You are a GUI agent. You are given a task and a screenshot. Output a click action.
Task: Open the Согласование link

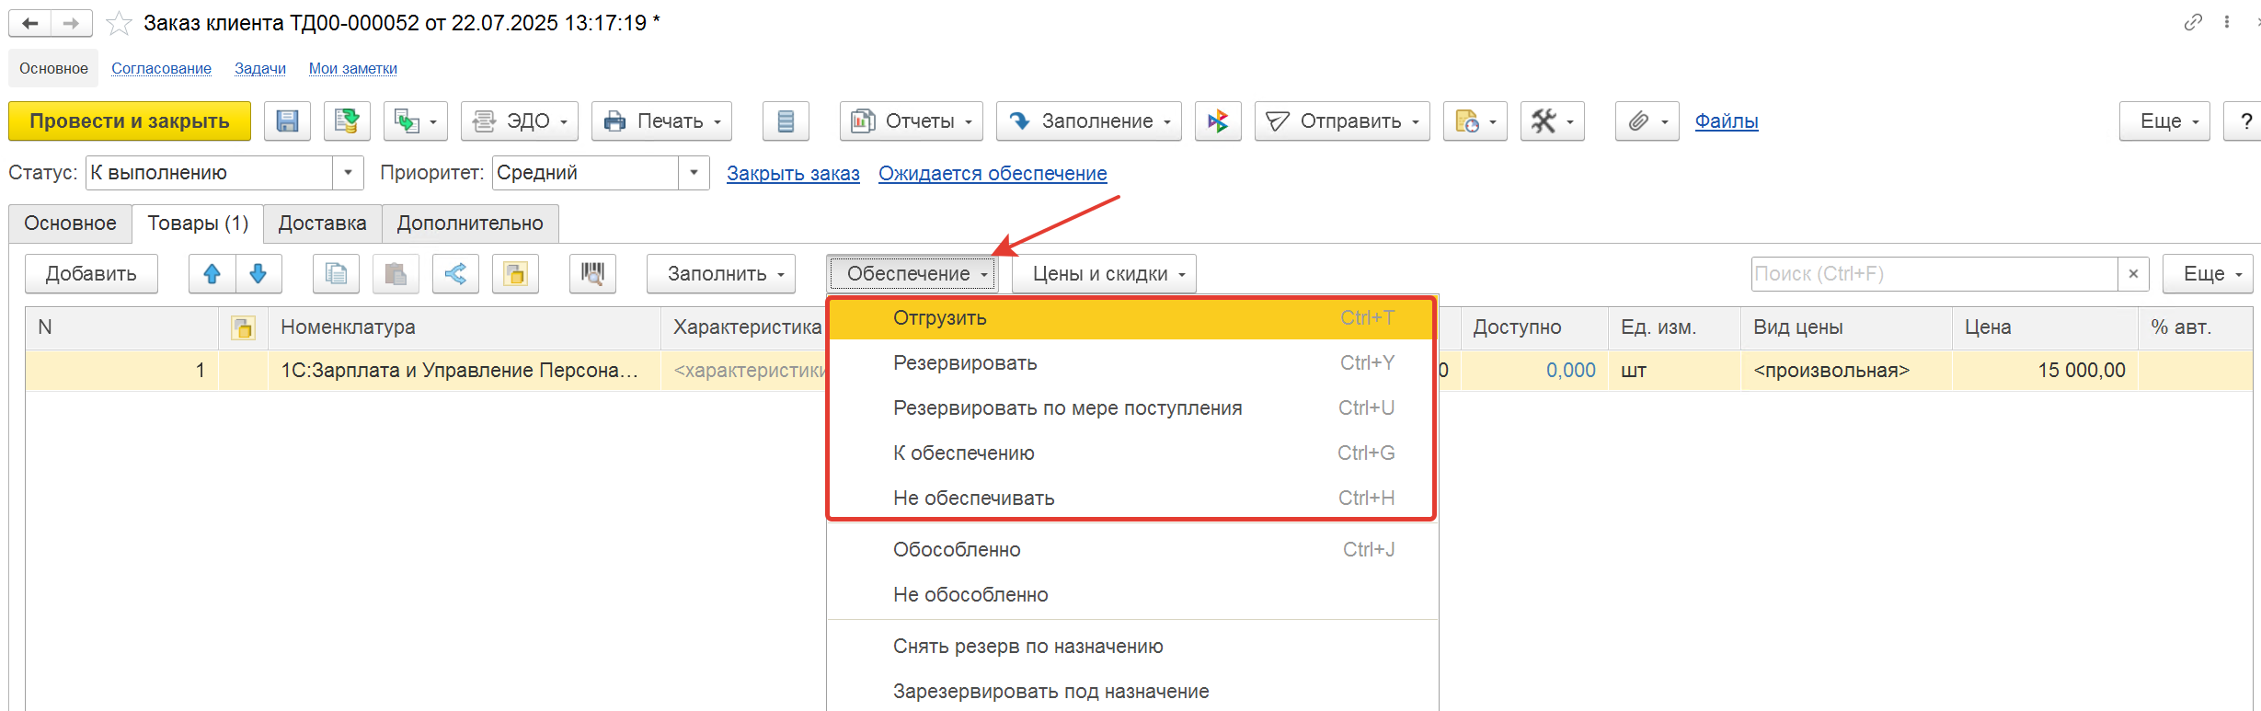point(161,69)
